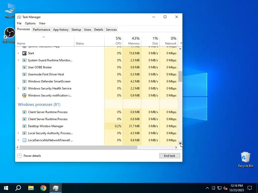Switch to the Services tab

tap(111, 30)
